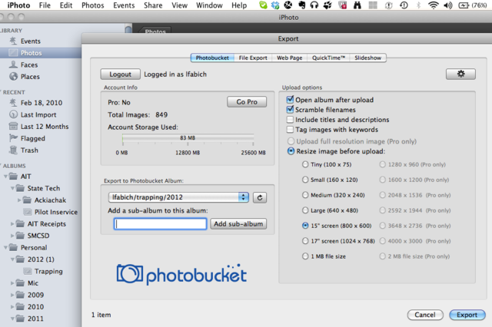Screen dimensions: 492x327
Task: Toggle Open album after upload checkbox
Action: point(291,100)
